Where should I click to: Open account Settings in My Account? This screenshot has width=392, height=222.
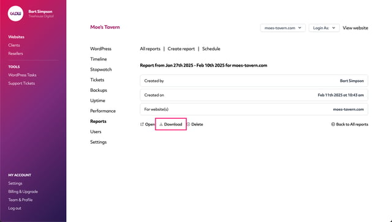(15, 183)
